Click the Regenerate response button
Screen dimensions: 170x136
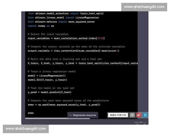click(83, 115)
